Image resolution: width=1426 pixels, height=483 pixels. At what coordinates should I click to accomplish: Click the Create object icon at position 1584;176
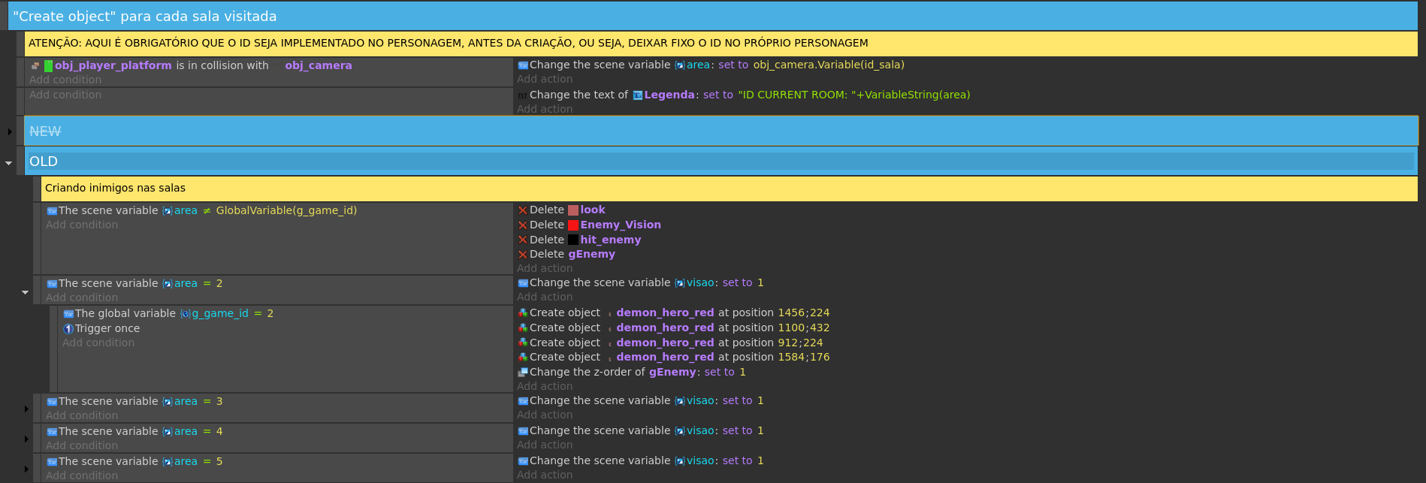(523, 358)
